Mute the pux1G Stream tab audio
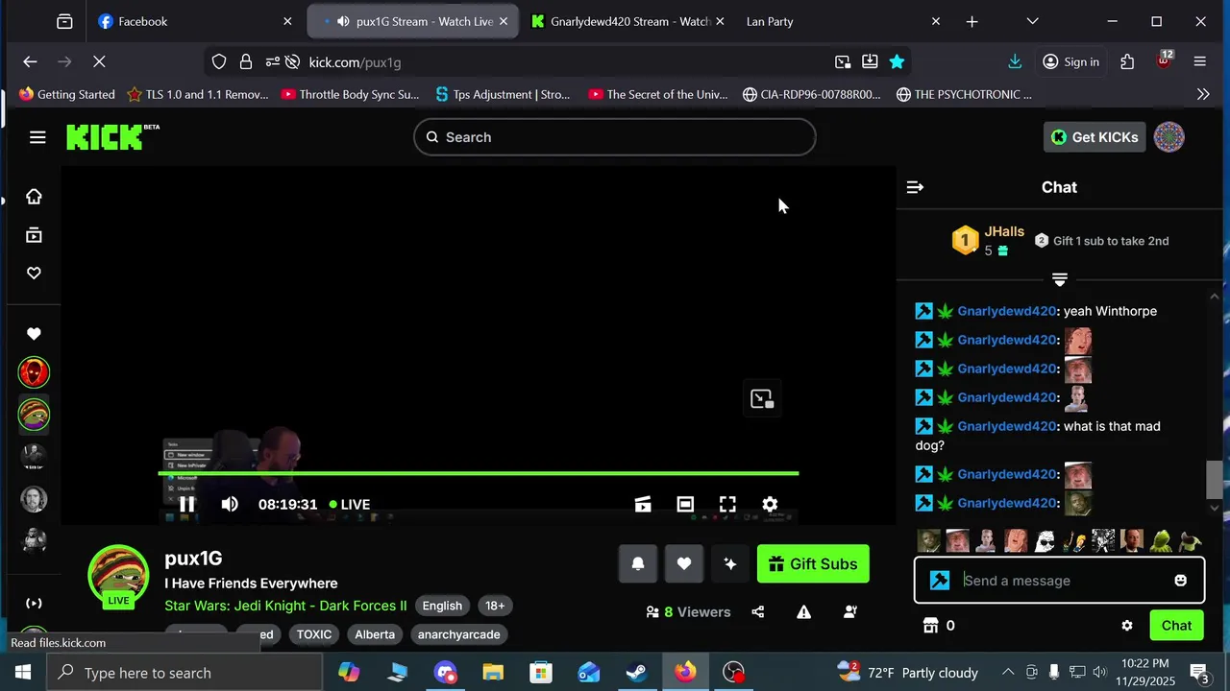This screenshot has width=1230, height=691. pos(343,21)
